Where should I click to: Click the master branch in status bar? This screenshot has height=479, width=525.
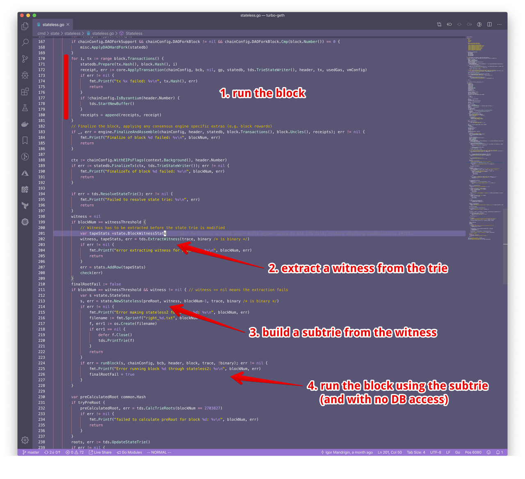[31, 452]
